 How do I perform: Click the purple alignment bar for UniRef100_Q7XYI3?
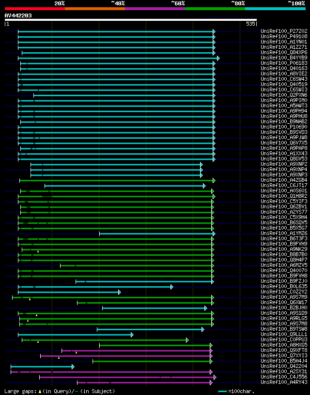coord(125,356)
